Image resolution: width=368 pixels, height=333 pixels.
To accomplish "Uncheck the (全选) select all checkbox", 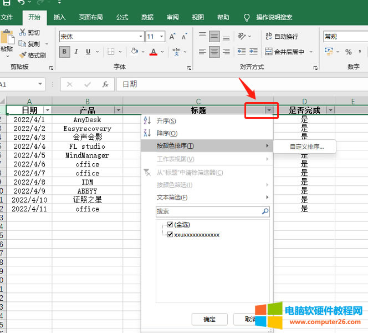I will pos(170,225).
